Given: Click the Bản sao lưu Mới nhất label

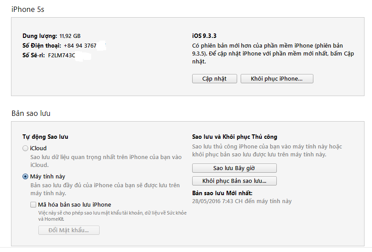Looking at the screenshot, I should (222, 193).
